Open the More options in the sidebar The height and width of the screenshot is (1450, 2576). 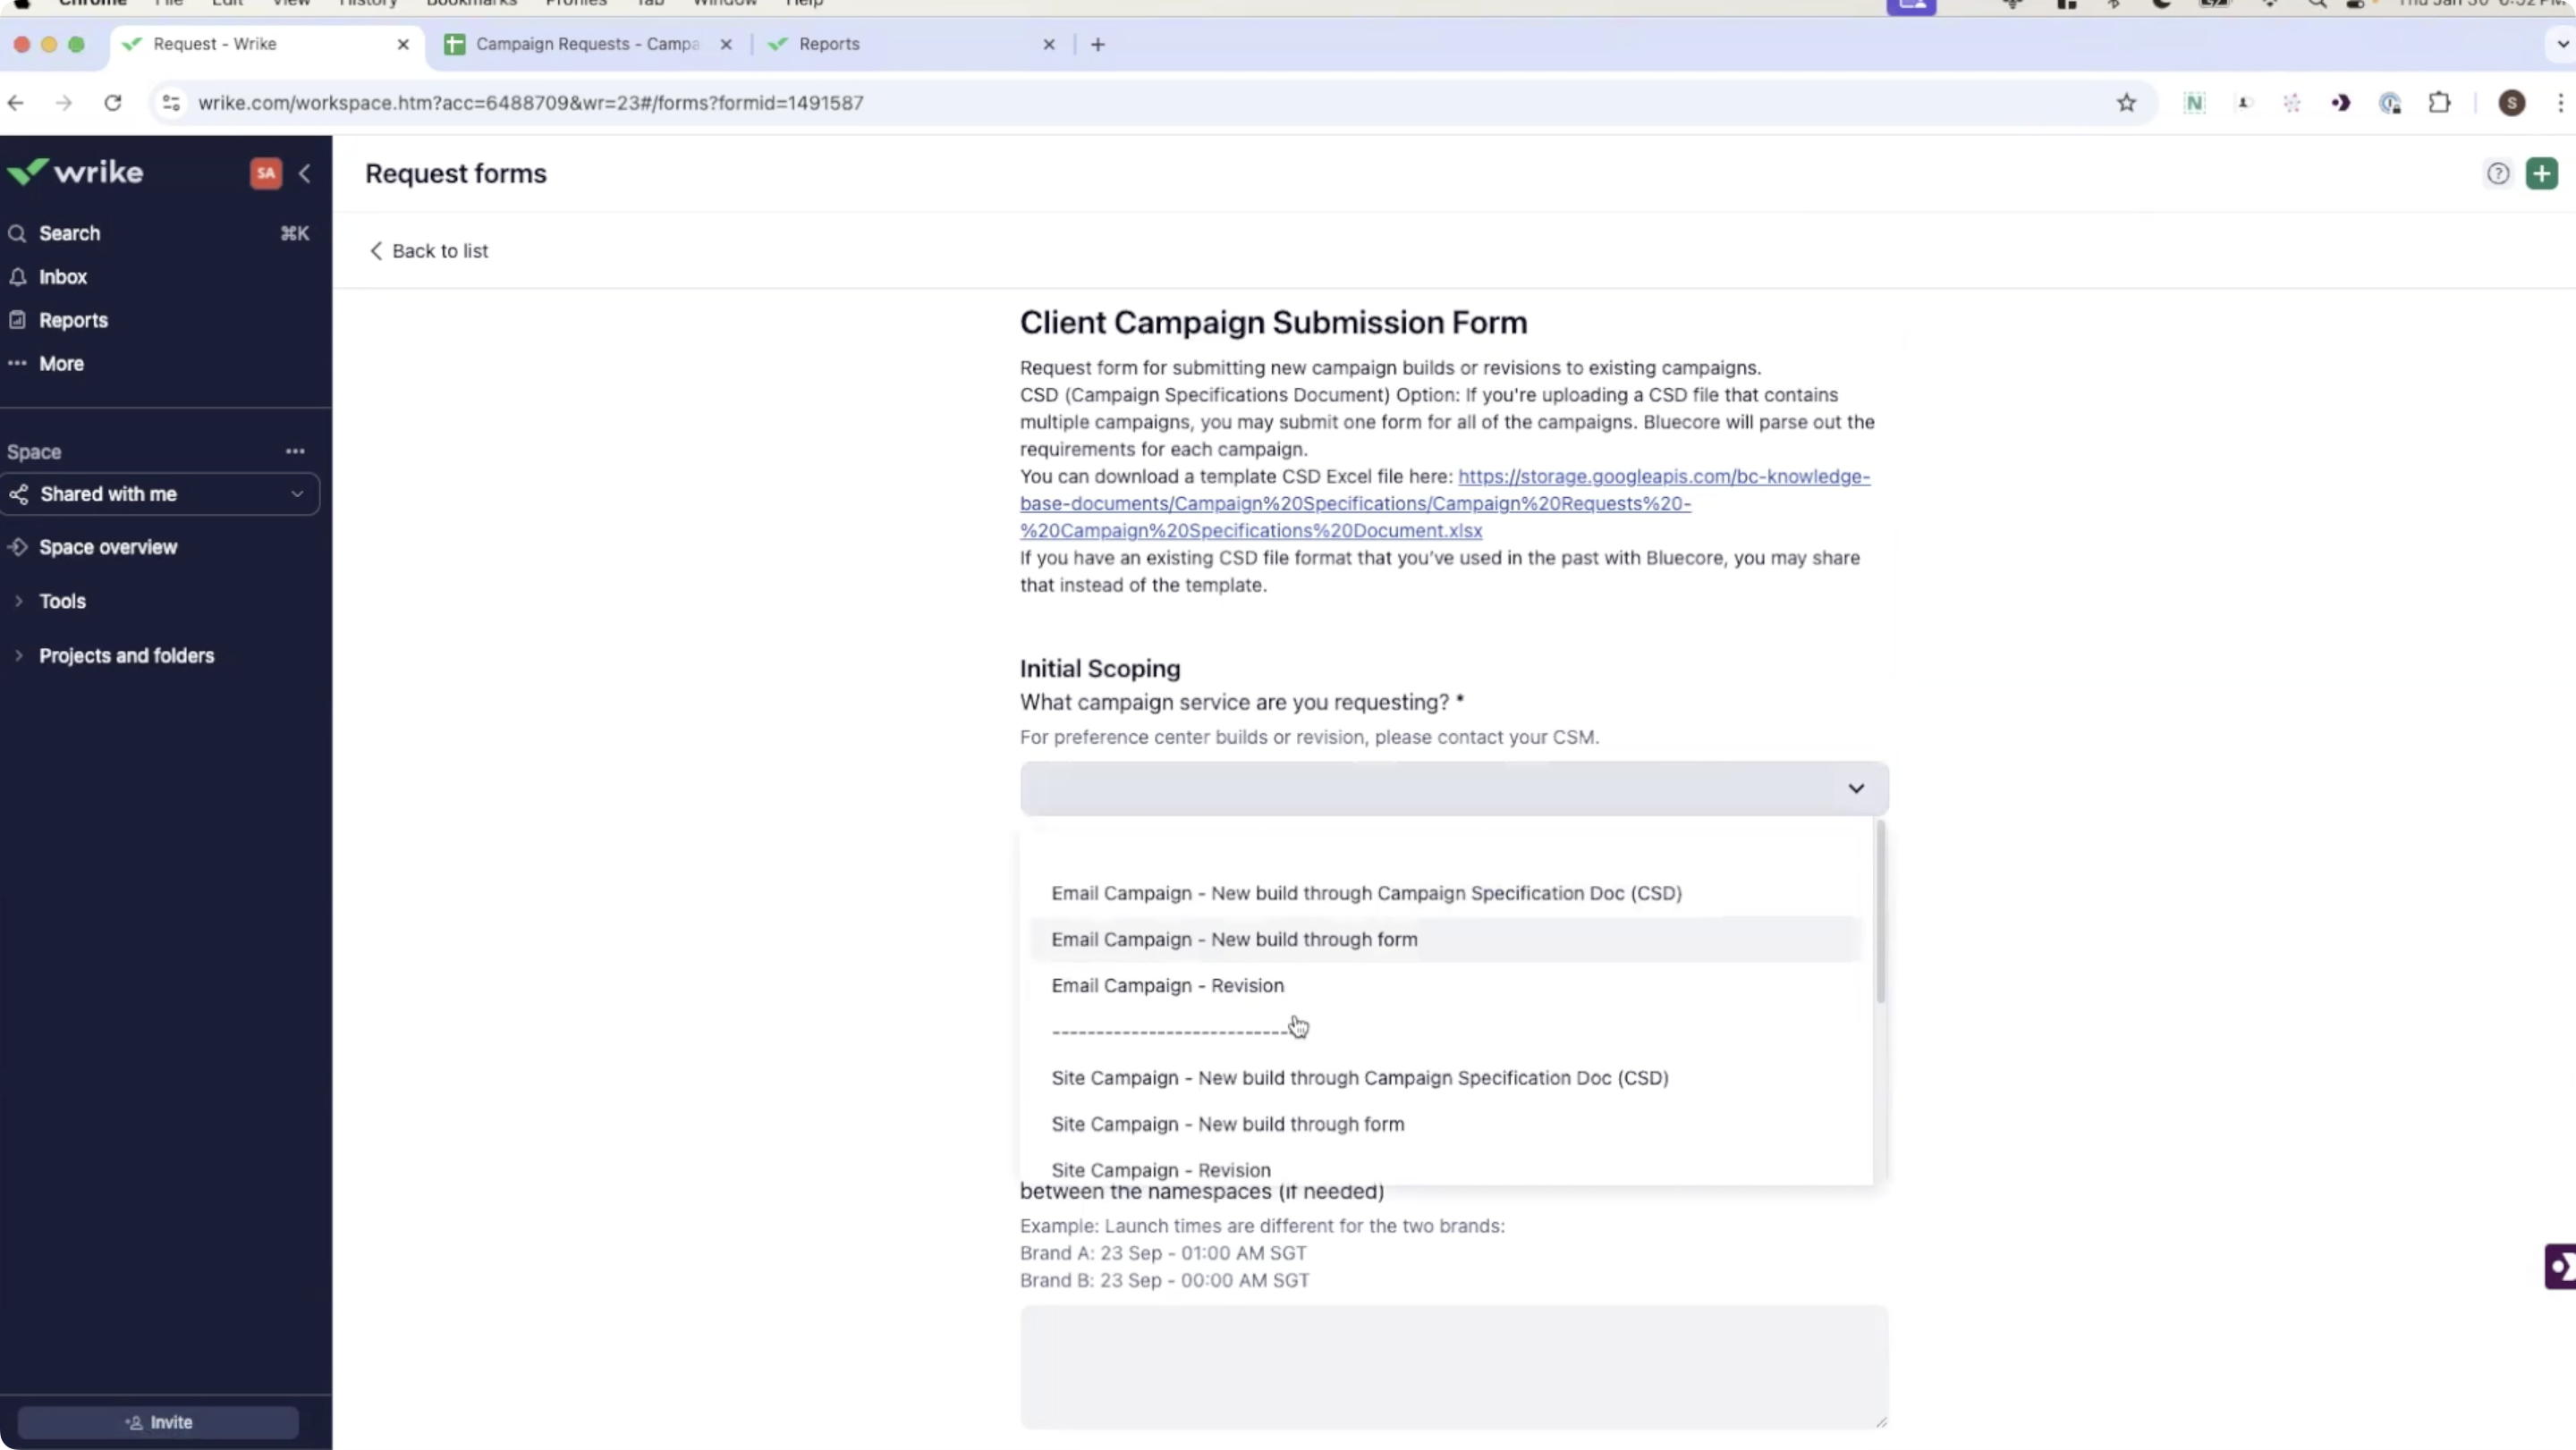point(60,363)
